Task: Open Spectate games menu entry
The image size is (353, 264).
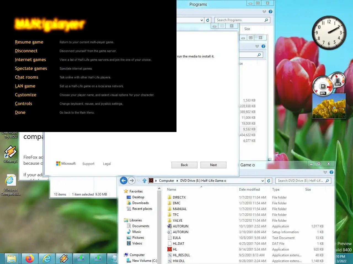Action: [x=31, y=68]
